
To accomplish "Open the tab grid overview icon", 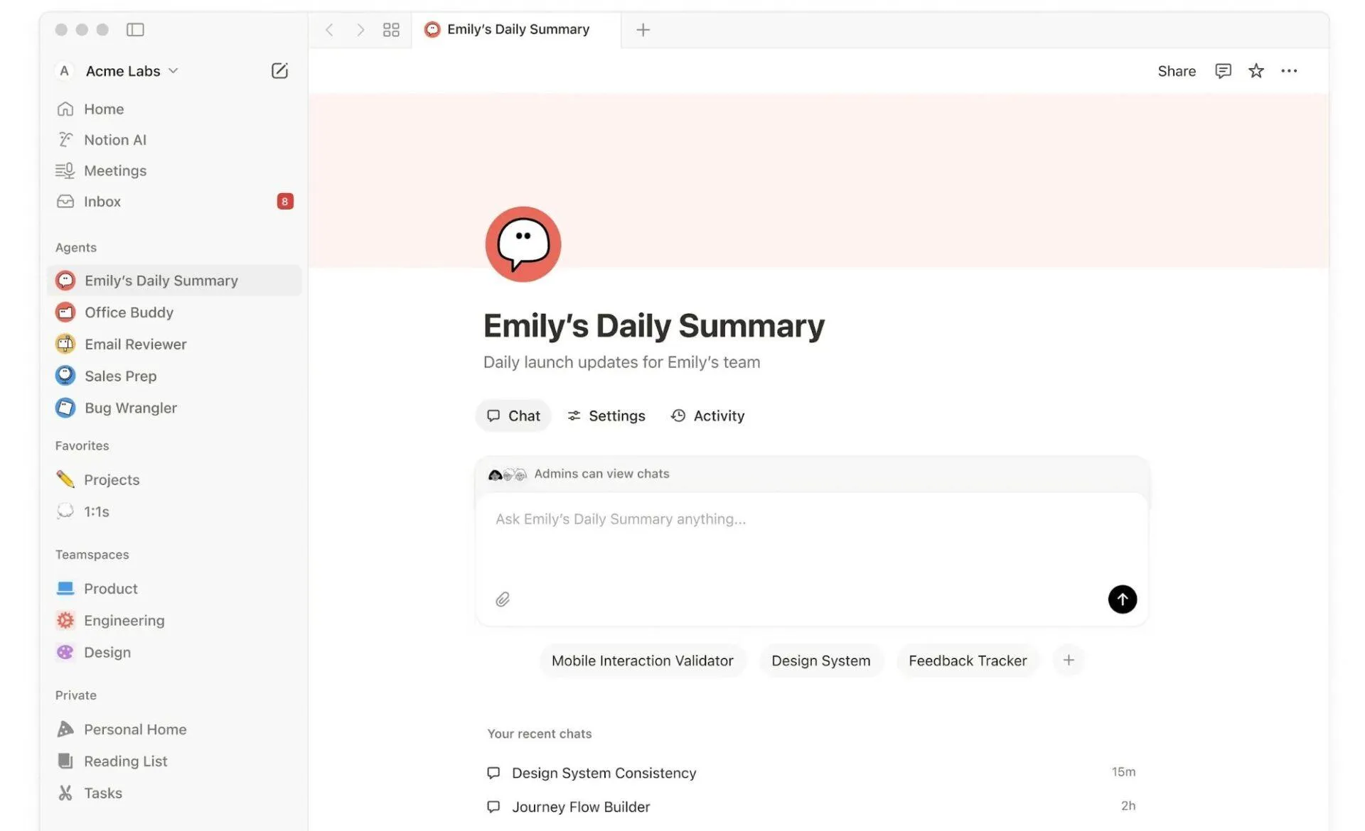I will (x=391, y=29).
